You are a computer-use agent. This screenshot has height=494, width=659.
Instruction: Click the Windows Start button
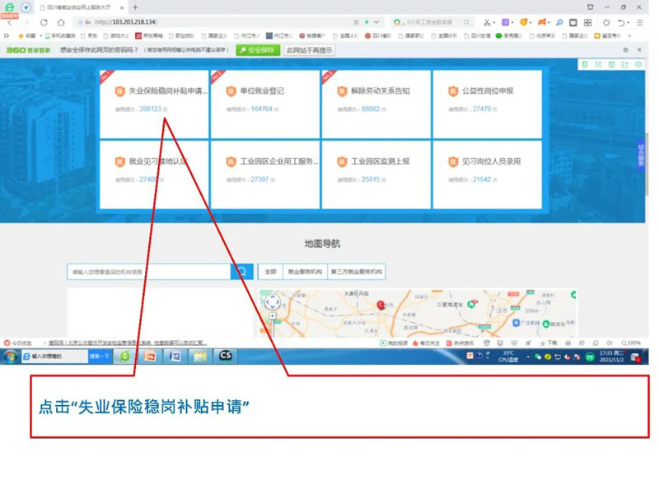coord(11,357)
